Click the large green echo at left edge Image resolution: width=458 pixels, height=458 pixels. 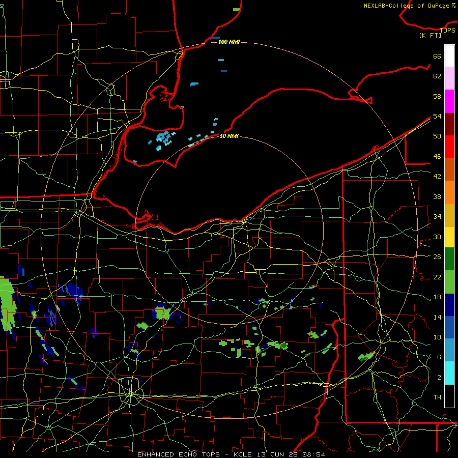[x=7, y=304]
